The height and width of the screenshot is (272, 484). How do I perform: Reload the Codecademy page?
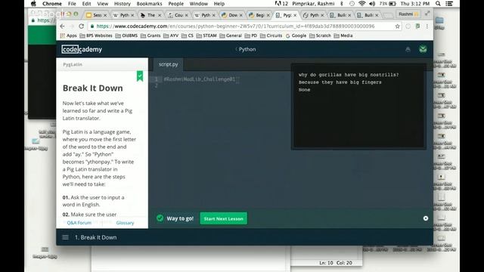click(81, 26)
